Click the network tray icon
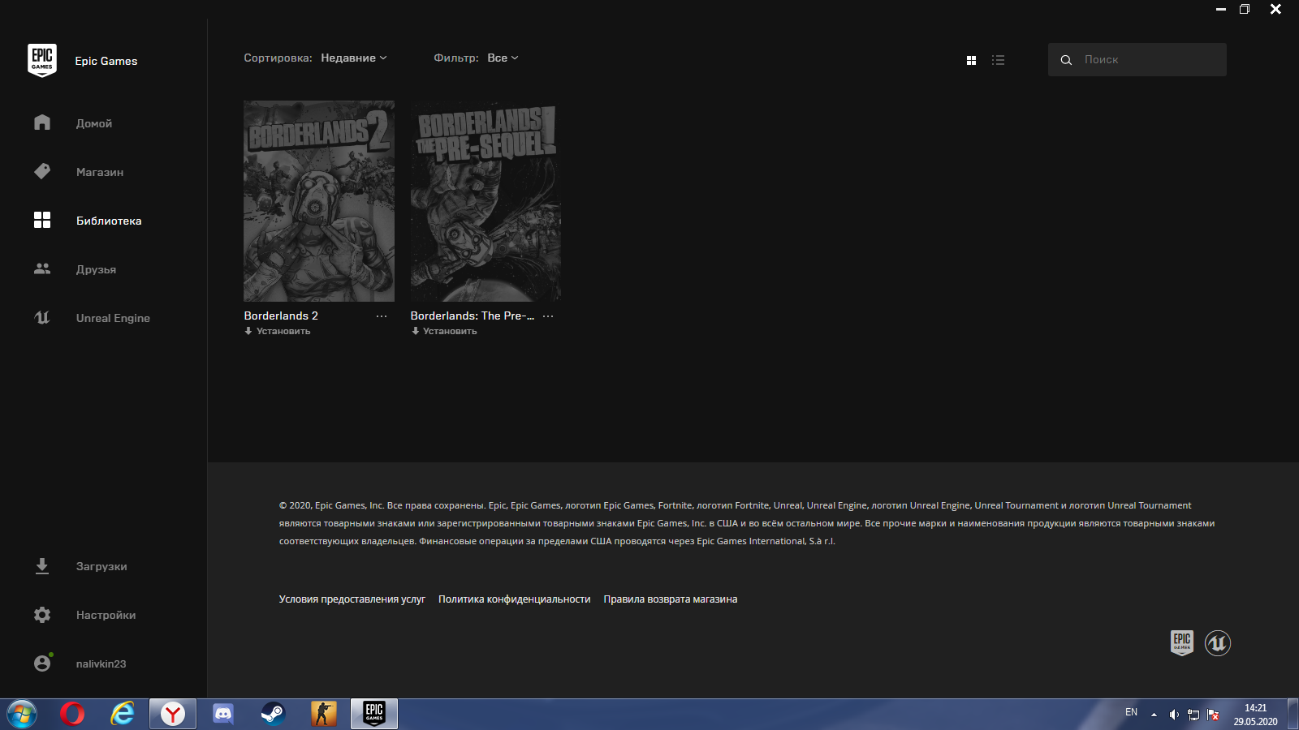The height and width of the screenshot is (730, 1299). coord(1193,715)
